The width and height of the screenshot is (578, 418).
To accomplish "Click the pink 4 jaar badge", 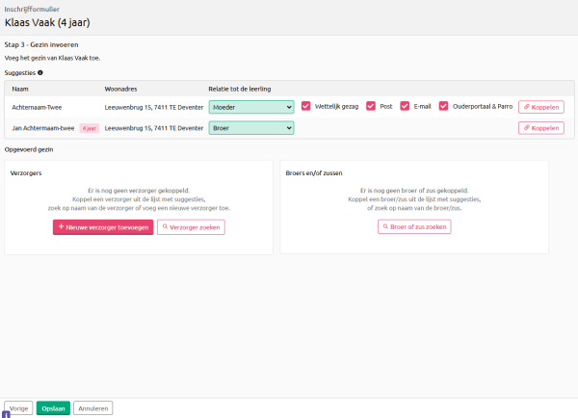I will click(89, 127).
